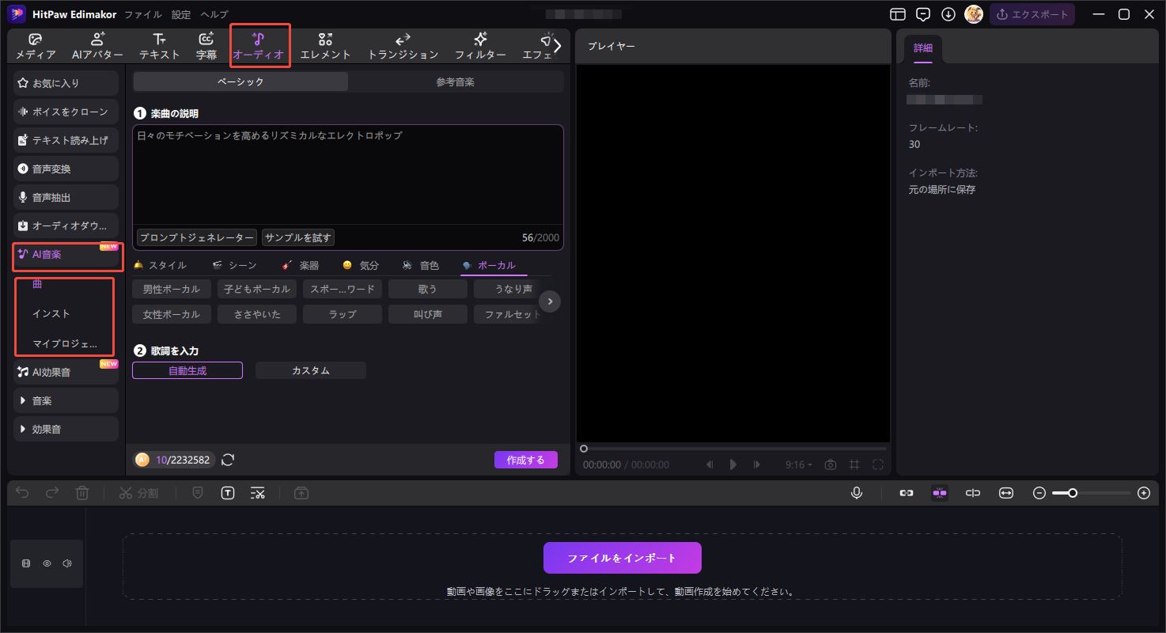Switch to the テキスト text tab

(x=160, y=47)
